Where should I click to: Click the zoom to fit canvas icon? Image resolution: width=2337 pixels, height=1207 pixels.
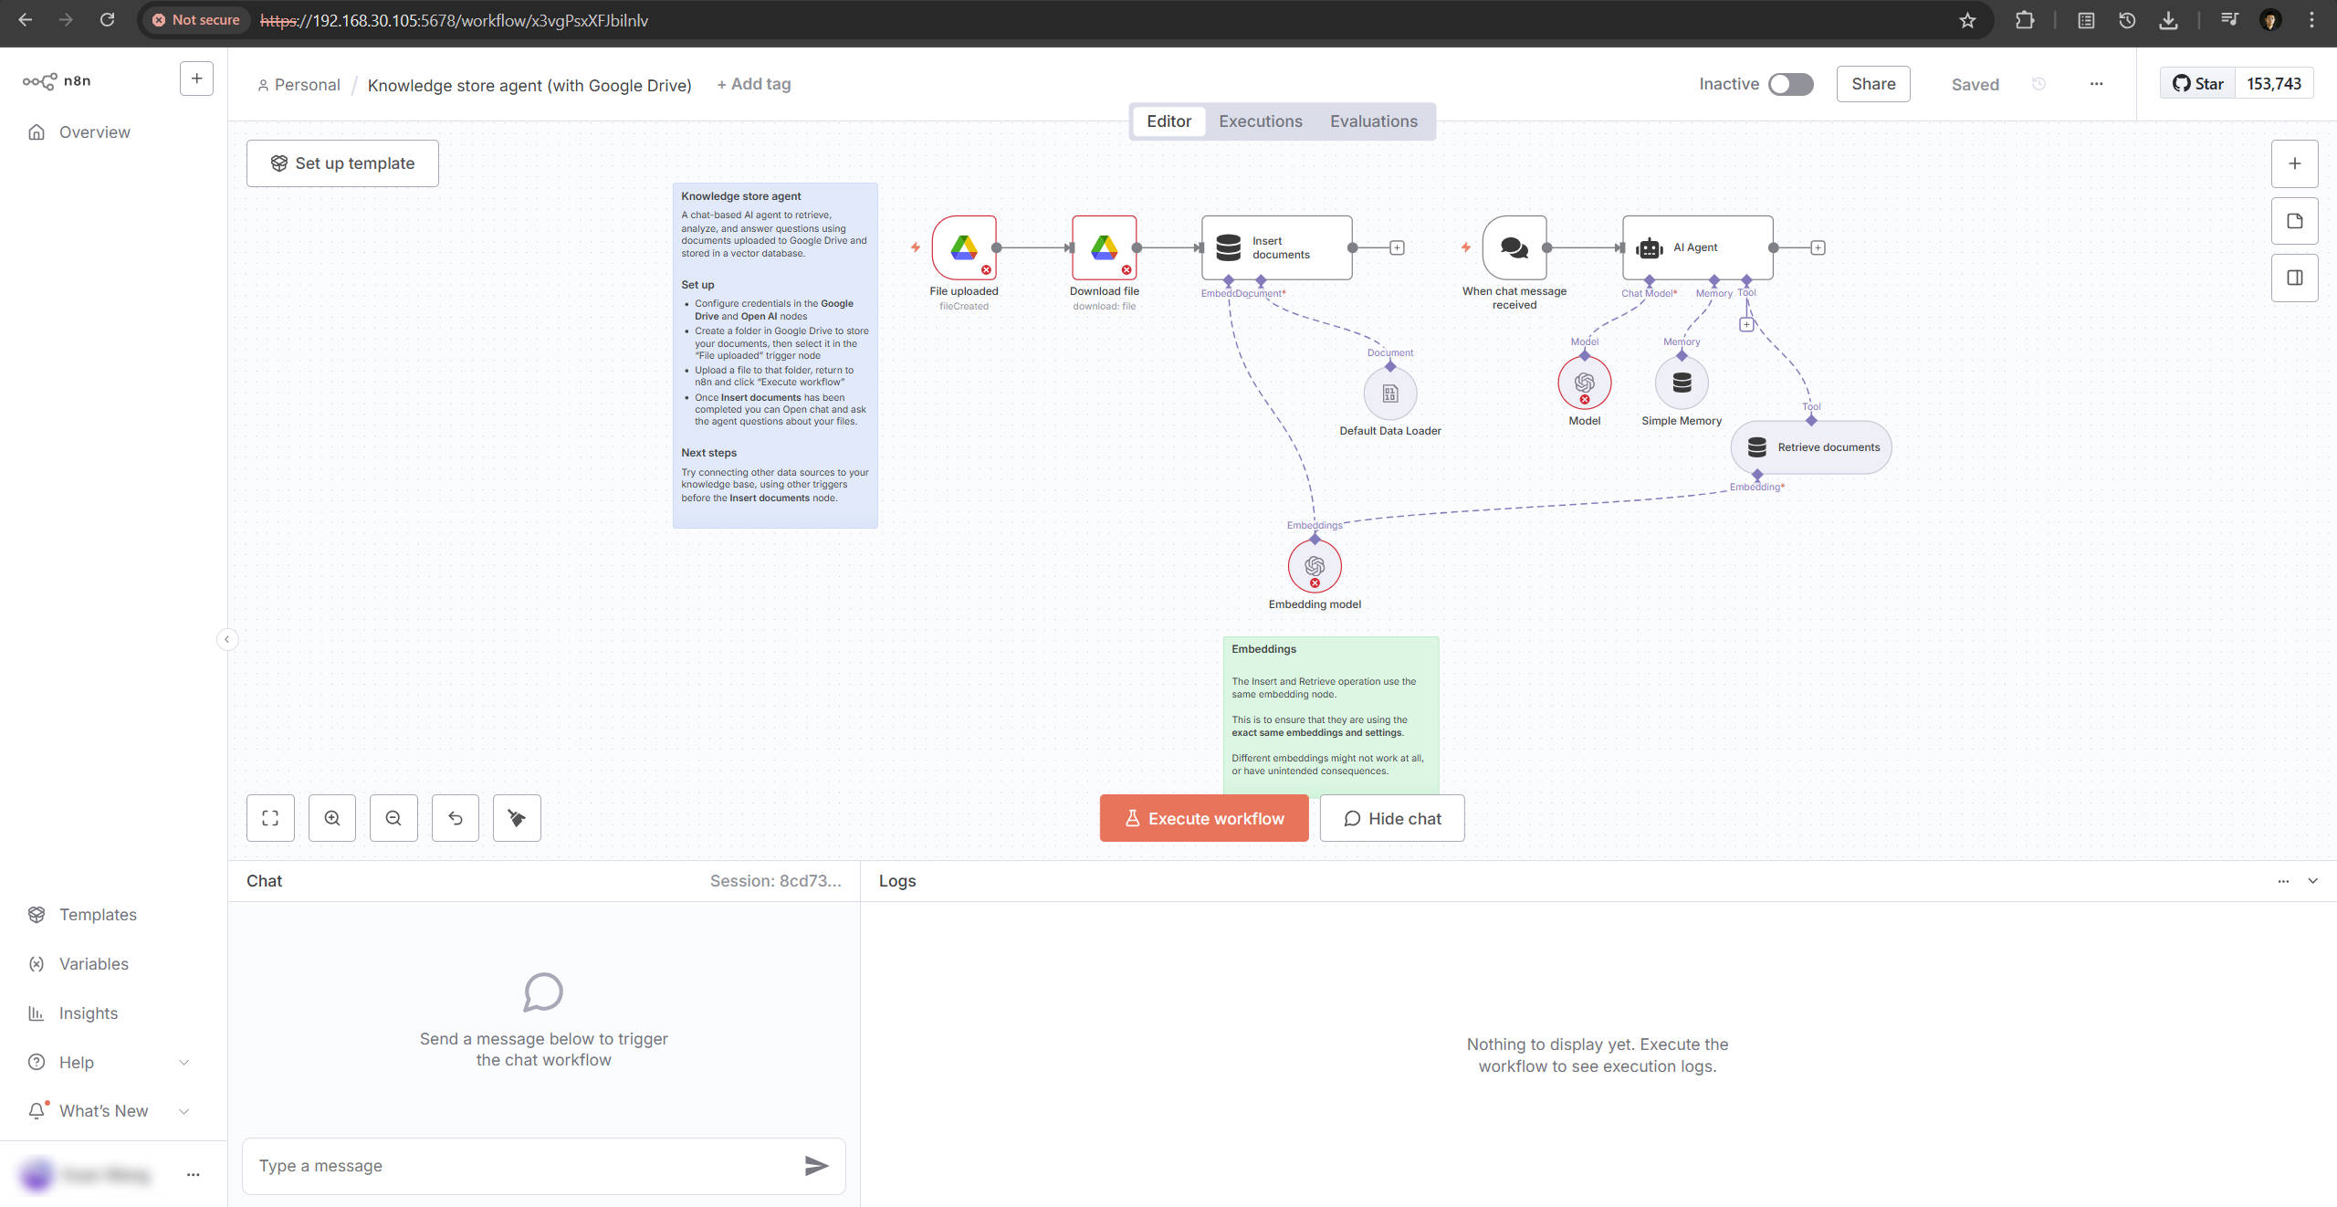270,818
